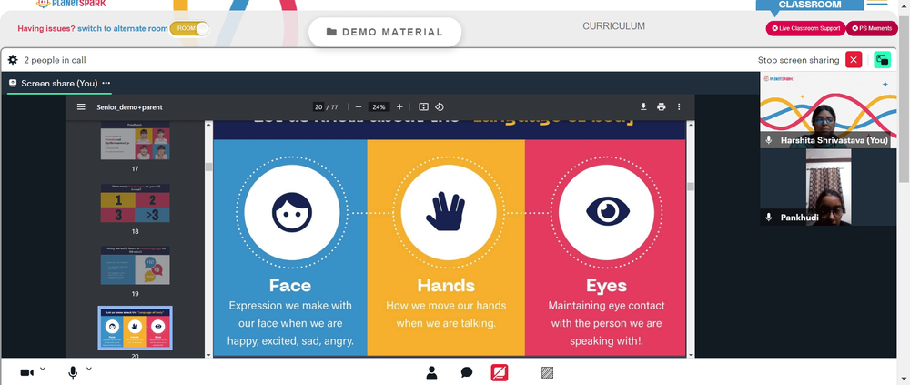Click the Stop screen sharing text
Image resolution: width=910 pixels, height=385 pixels.
pos(799,60)
